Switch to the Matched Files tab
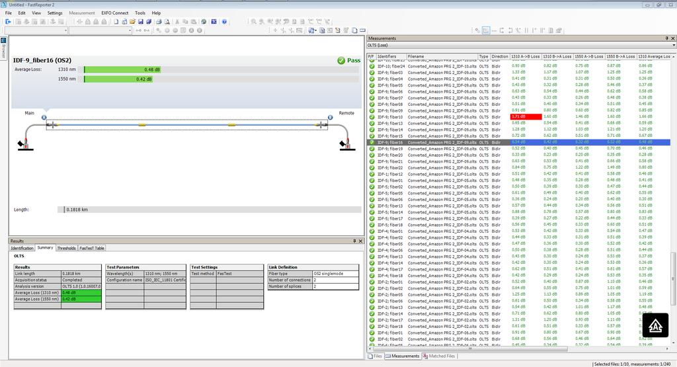 [439, 356]
